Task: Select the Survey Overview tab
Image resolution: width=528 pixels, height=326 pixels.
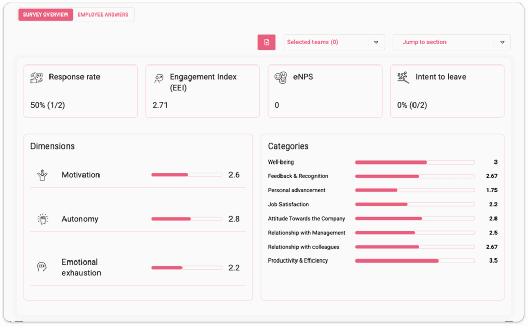Action: [x=45, y=15]
